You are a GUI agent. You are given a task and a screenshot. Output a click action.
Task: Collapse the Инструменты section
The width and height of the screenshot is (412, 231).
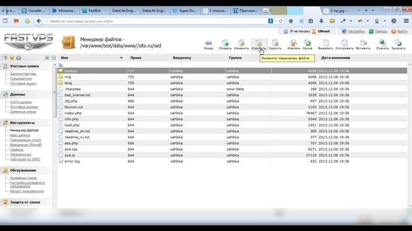(23, 123)
